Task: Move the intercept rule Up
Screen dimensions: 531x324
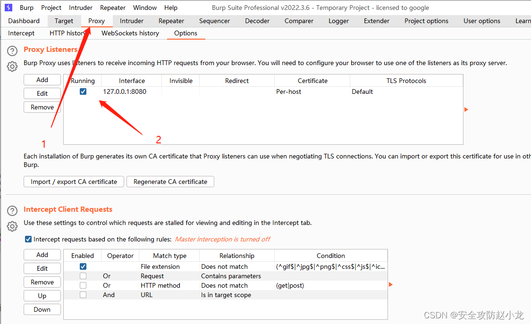Action: tap(42, 296)
